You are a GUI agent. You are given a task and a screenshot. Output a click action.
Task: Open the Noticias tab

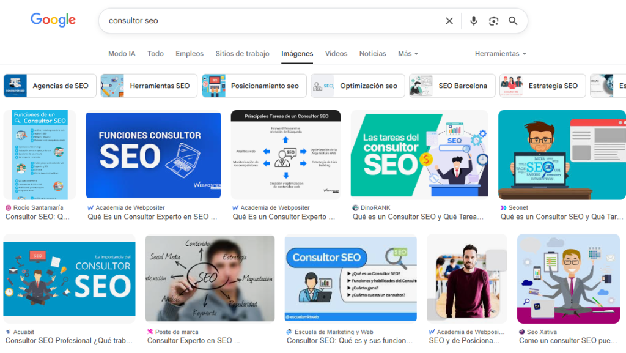[x=372, y=53]
